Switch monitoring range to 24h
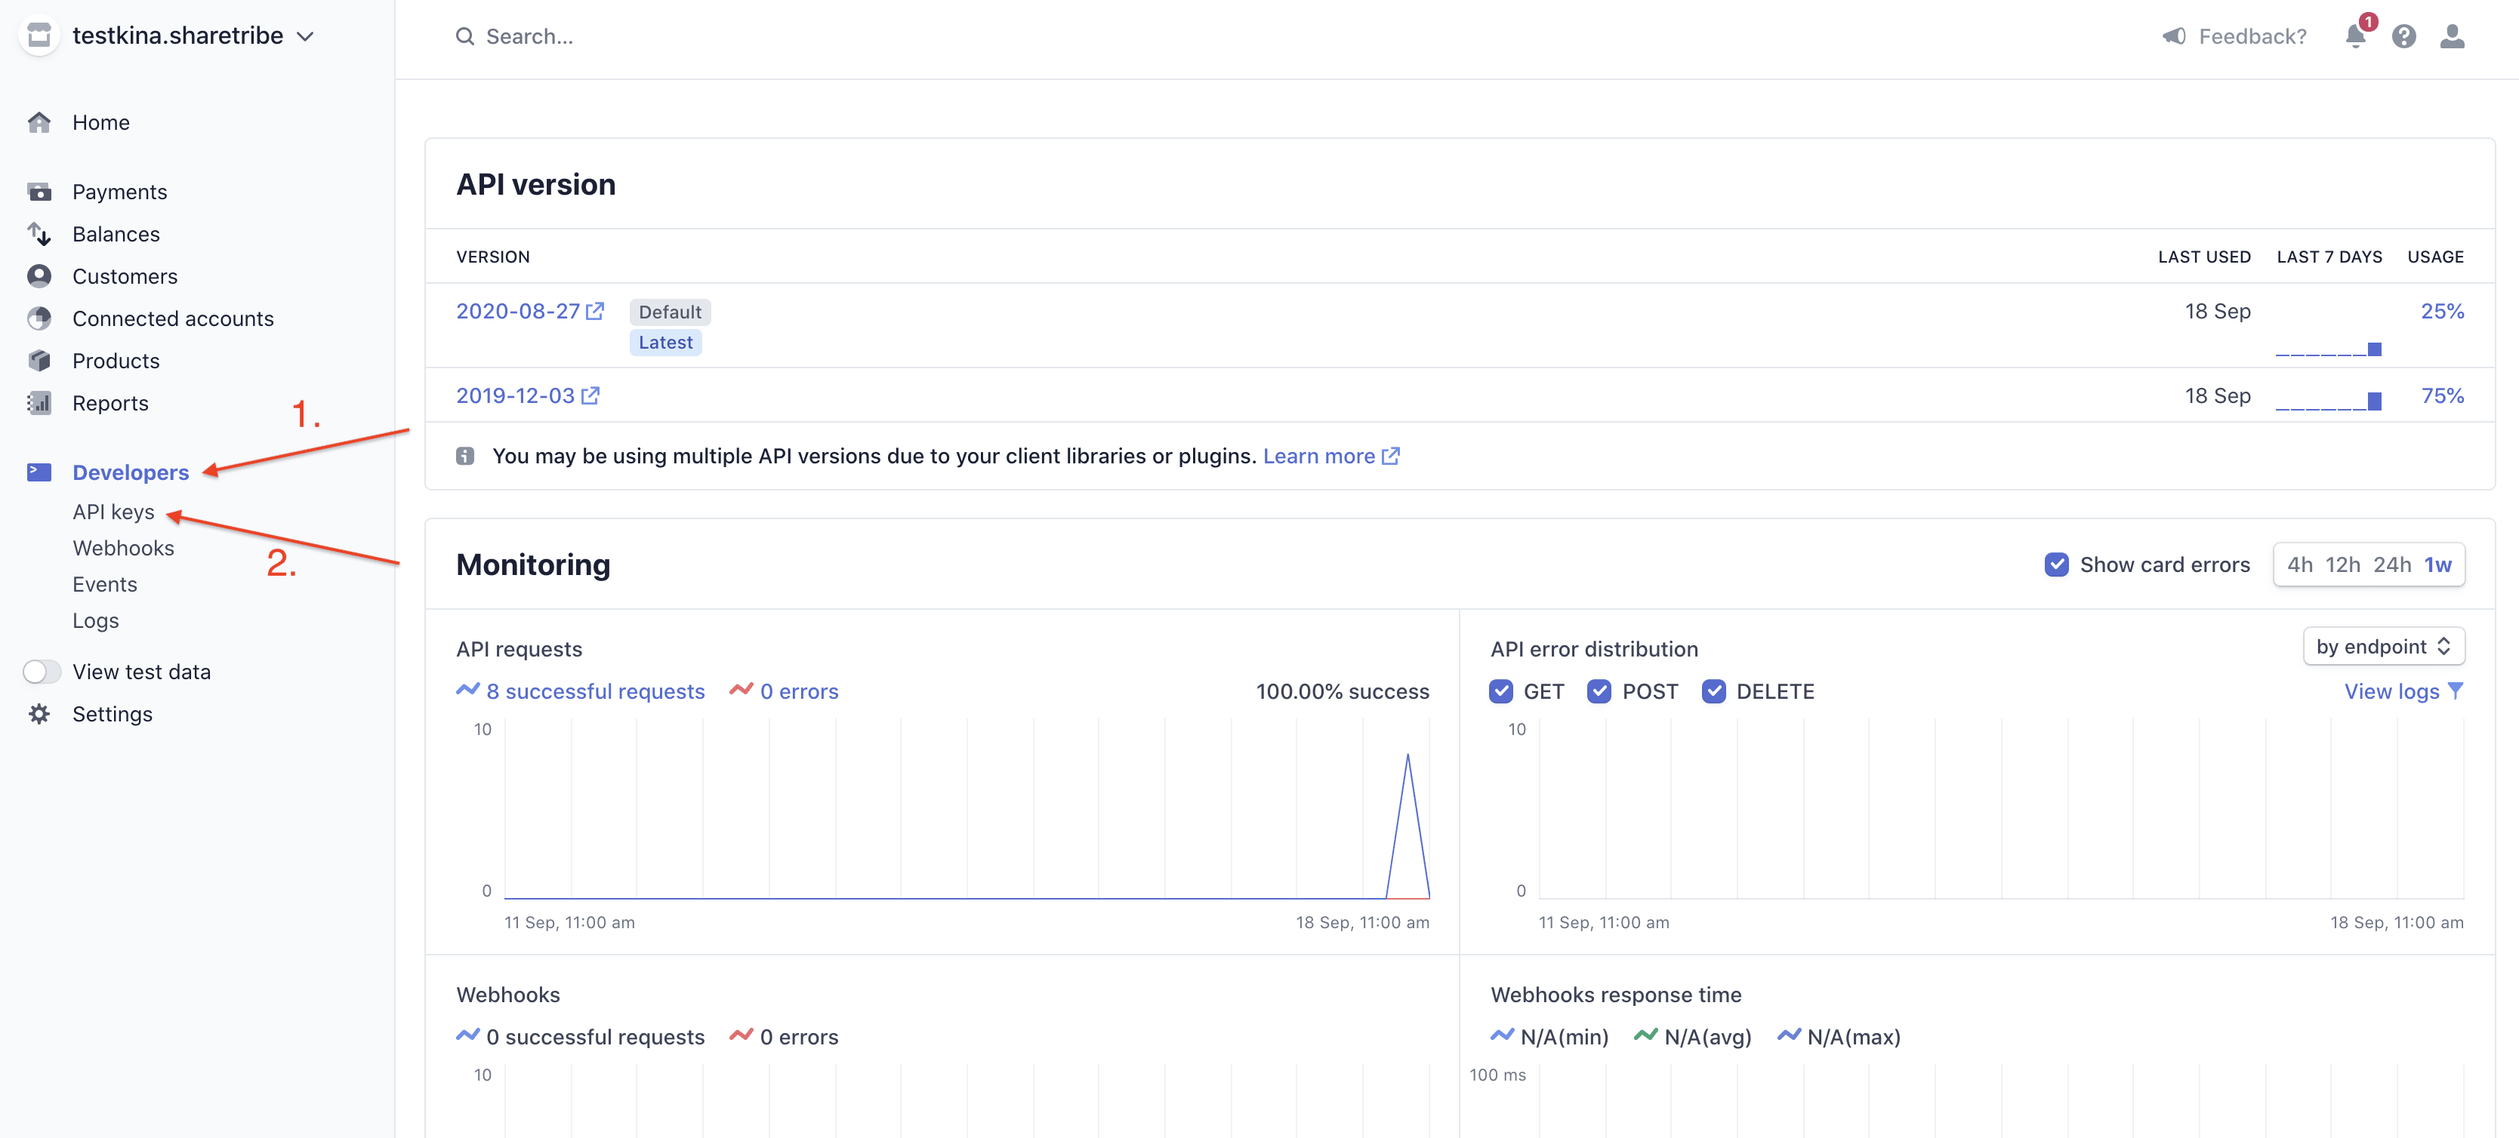Screen dimensions: 2519x1138 2392,564
